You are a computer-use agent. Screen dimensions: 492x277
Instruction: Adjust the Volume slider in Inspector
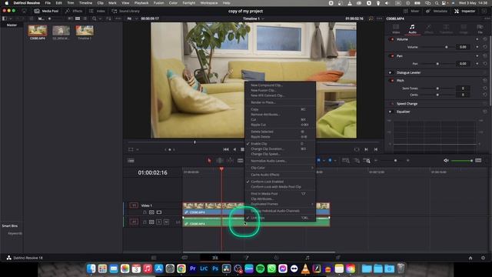(437, 47)
